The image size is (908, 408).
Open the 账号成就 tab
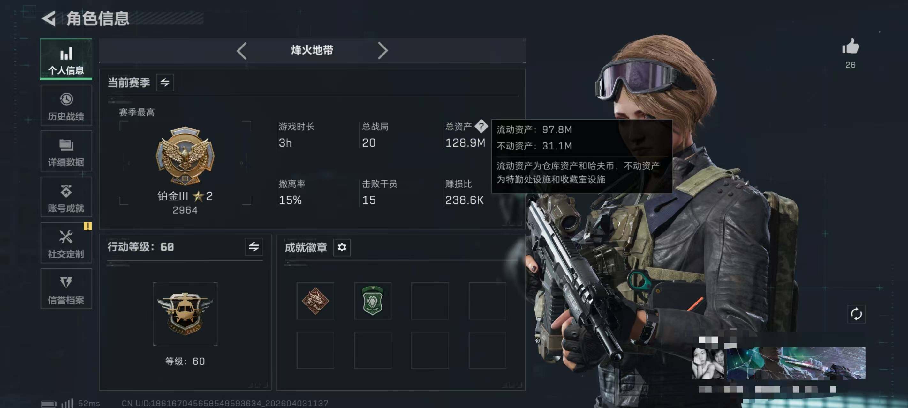[x=66, y=197]
